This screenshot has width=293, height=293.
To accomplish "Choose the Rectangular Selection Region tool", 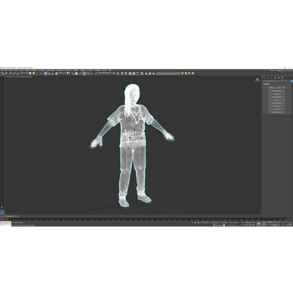I will pos(37,74).
